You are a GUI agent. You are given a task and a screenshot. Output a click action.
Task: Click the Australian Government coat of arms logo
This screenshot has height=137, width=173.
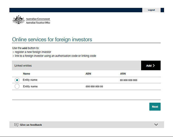point(18,20)
